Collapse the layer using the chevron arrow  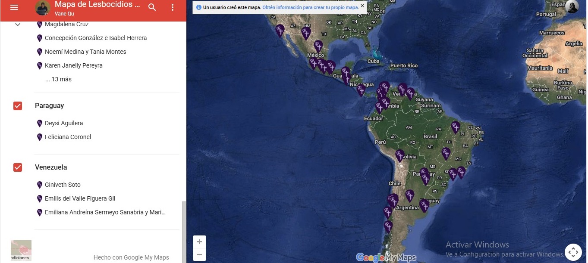click(x=18, y=25)
